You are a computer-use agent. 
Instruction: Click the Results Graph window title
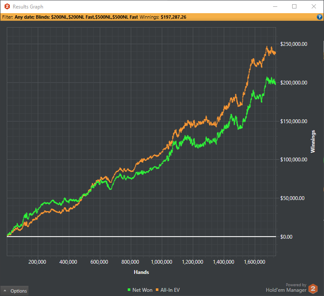[28, 7]
